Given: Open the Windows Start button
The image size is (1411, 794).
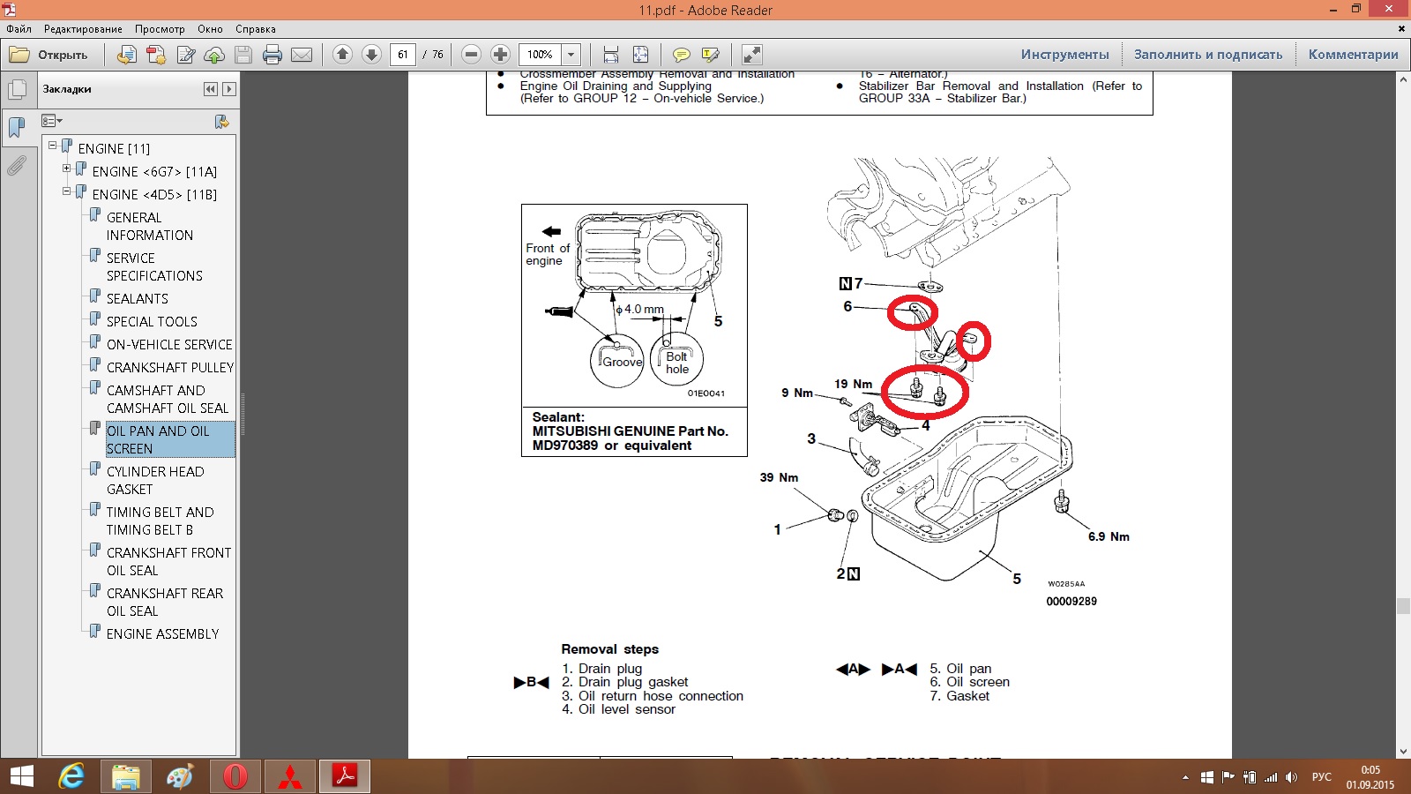Looking at the screenshot, I should [21, 776].
